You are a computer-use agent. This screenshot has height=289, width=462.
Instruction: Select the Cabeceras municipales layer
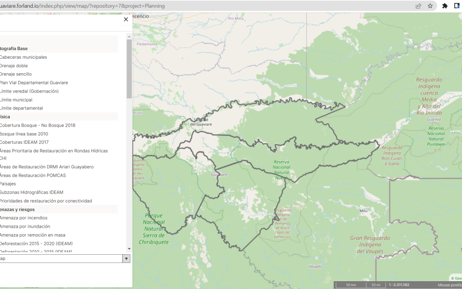23,57
